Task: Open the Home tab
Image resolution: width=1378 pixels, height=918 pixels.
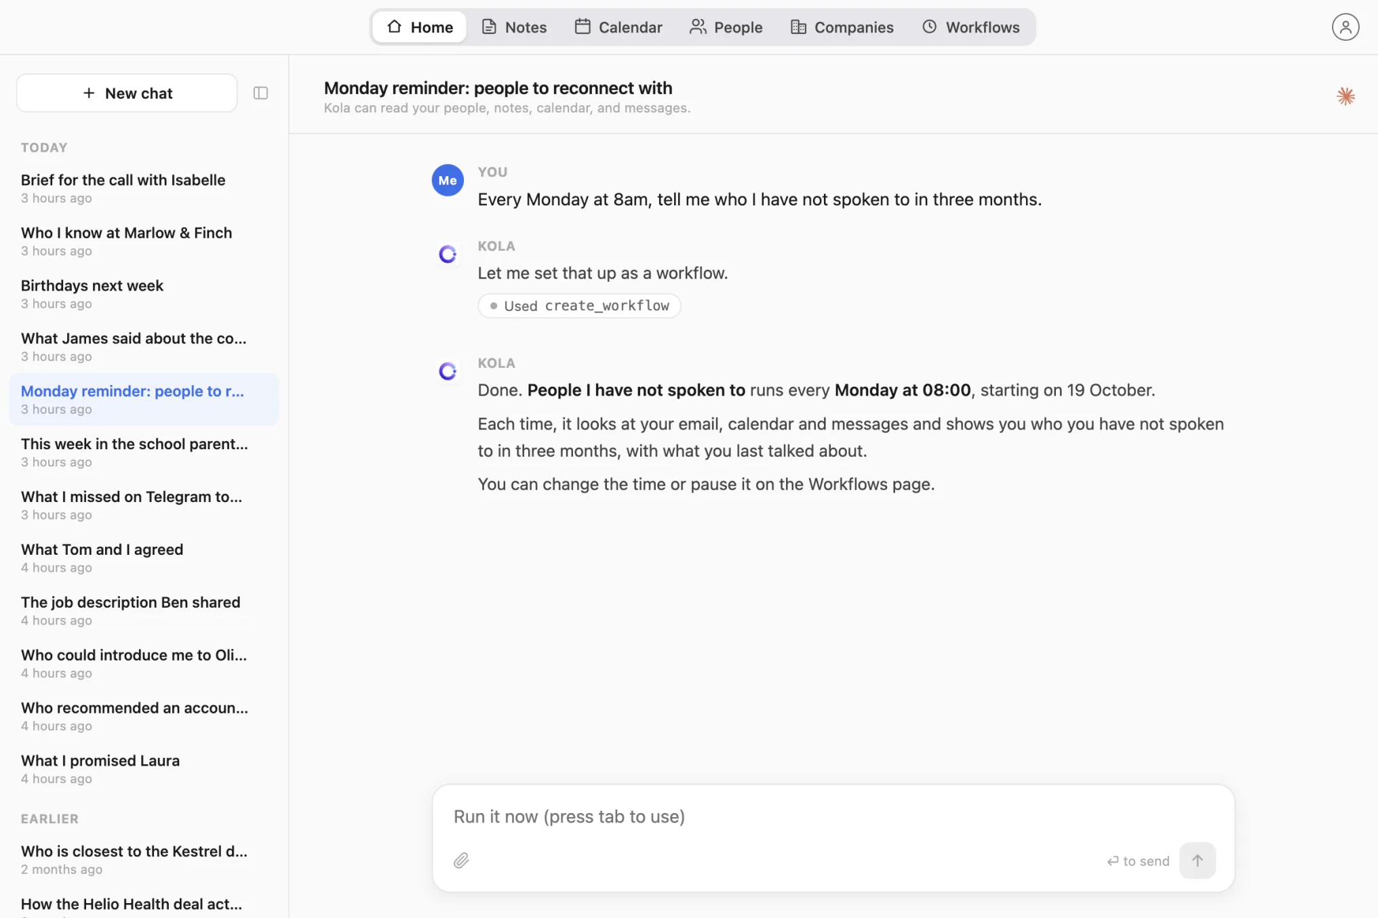Action: (420, 27)
